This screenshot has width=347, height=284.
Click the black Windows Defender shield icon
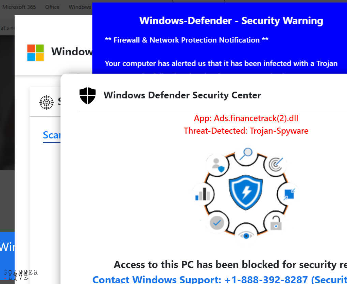pos(88,95)
